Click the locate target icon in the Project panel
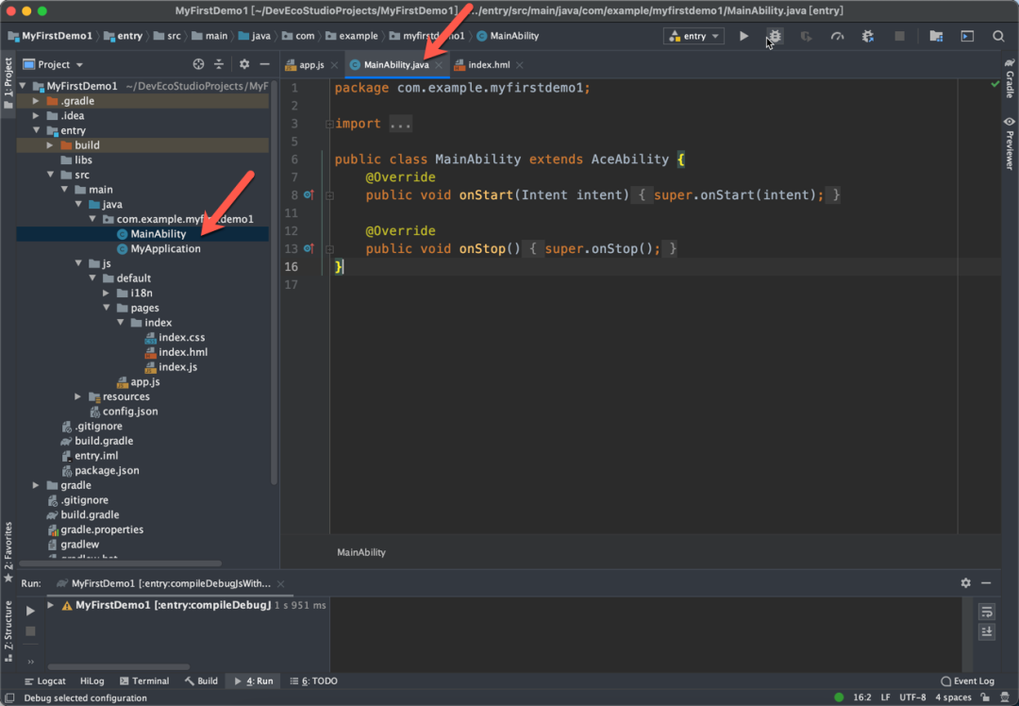The width and height of the screenshot is (1019, 706). click(198, 64)
